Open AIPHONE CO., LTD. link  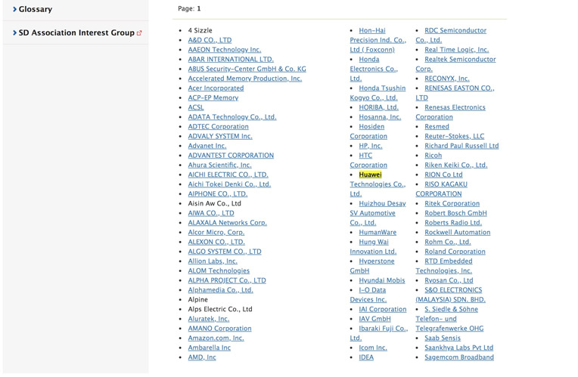click(x=218, y=193)
